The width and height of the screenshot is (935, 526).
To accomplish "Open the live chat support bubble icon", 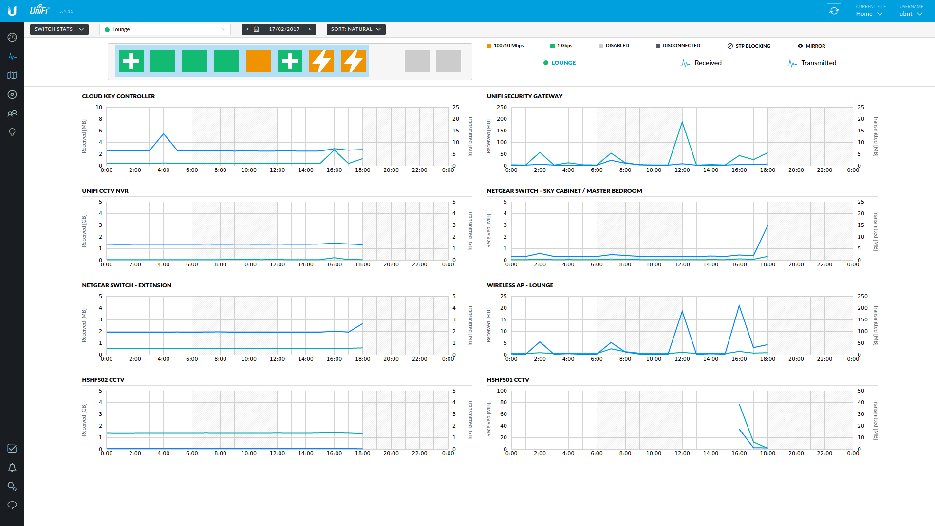I will [x=12, y=505].
